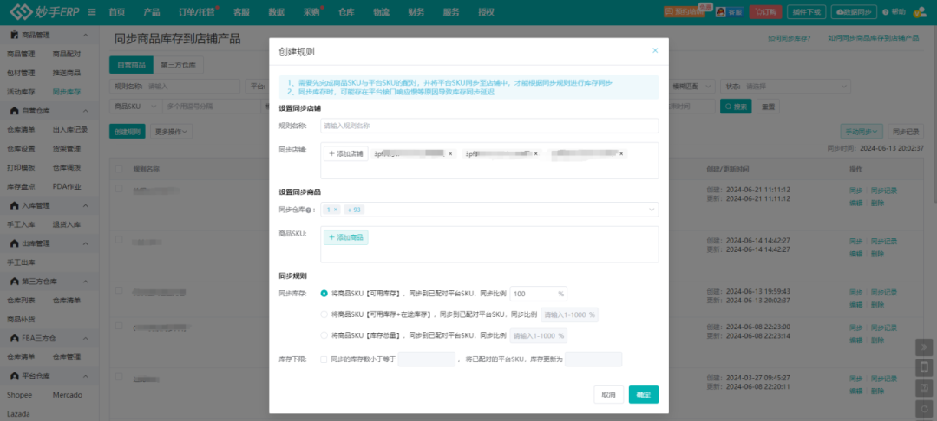Click the 帮助 help icon in the header

tap(885, 12)
